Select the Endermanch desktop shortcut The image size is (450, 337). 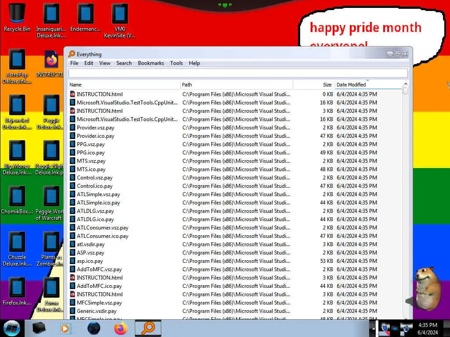tap(86, 17)
